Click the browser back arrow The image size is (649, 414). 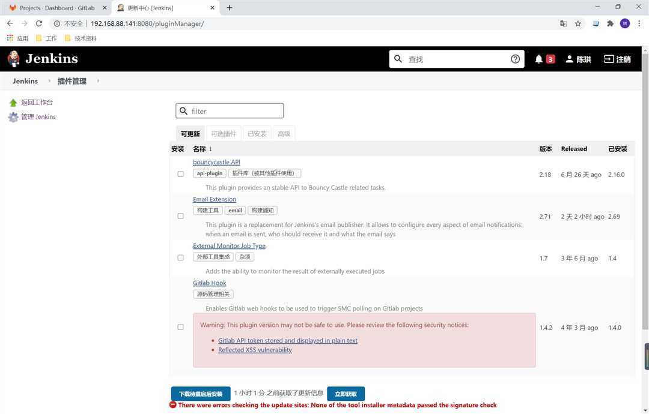(x=10, y=23)
